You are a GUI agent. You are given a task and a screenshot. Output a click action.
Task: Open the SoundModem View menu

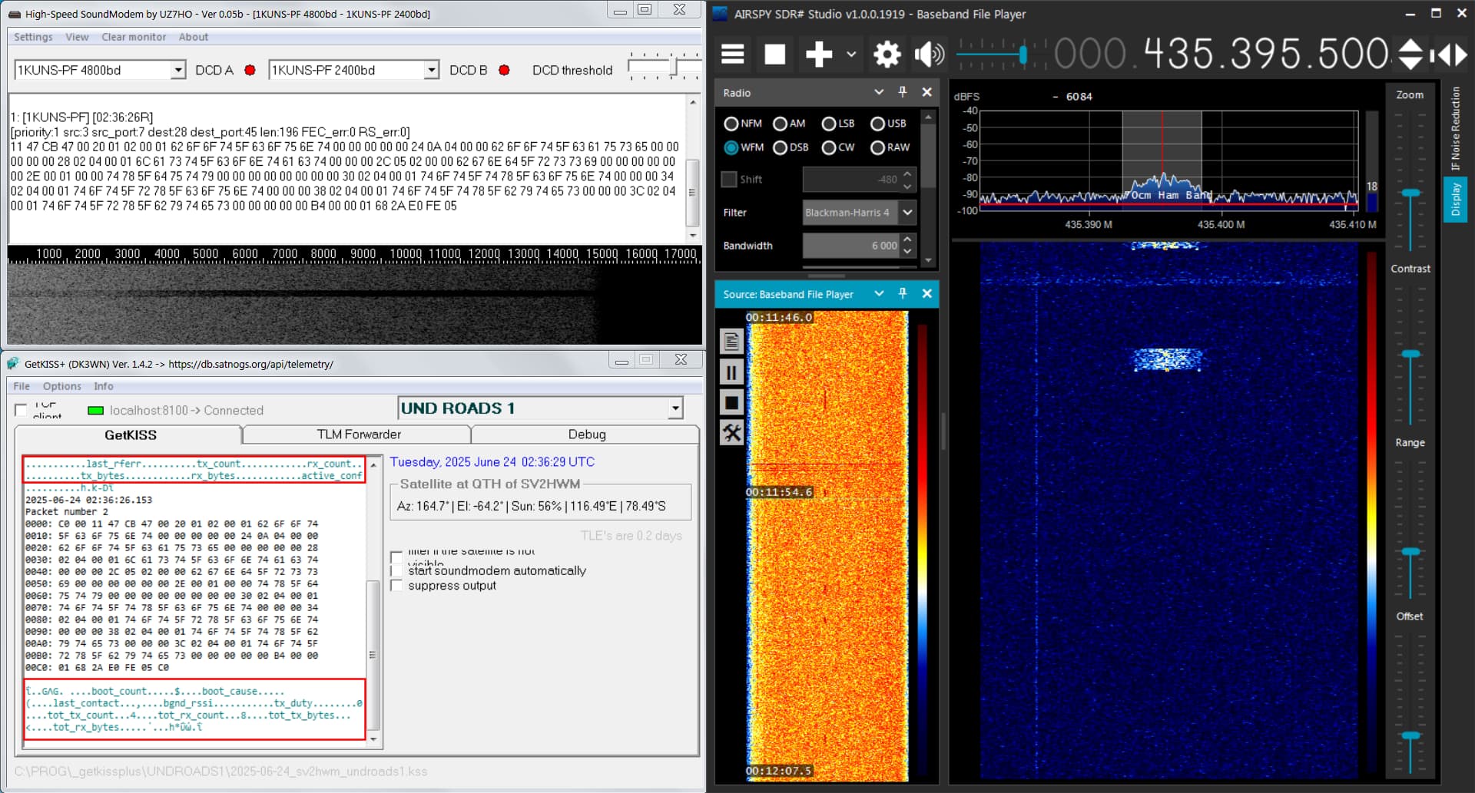tap(77, 37)
